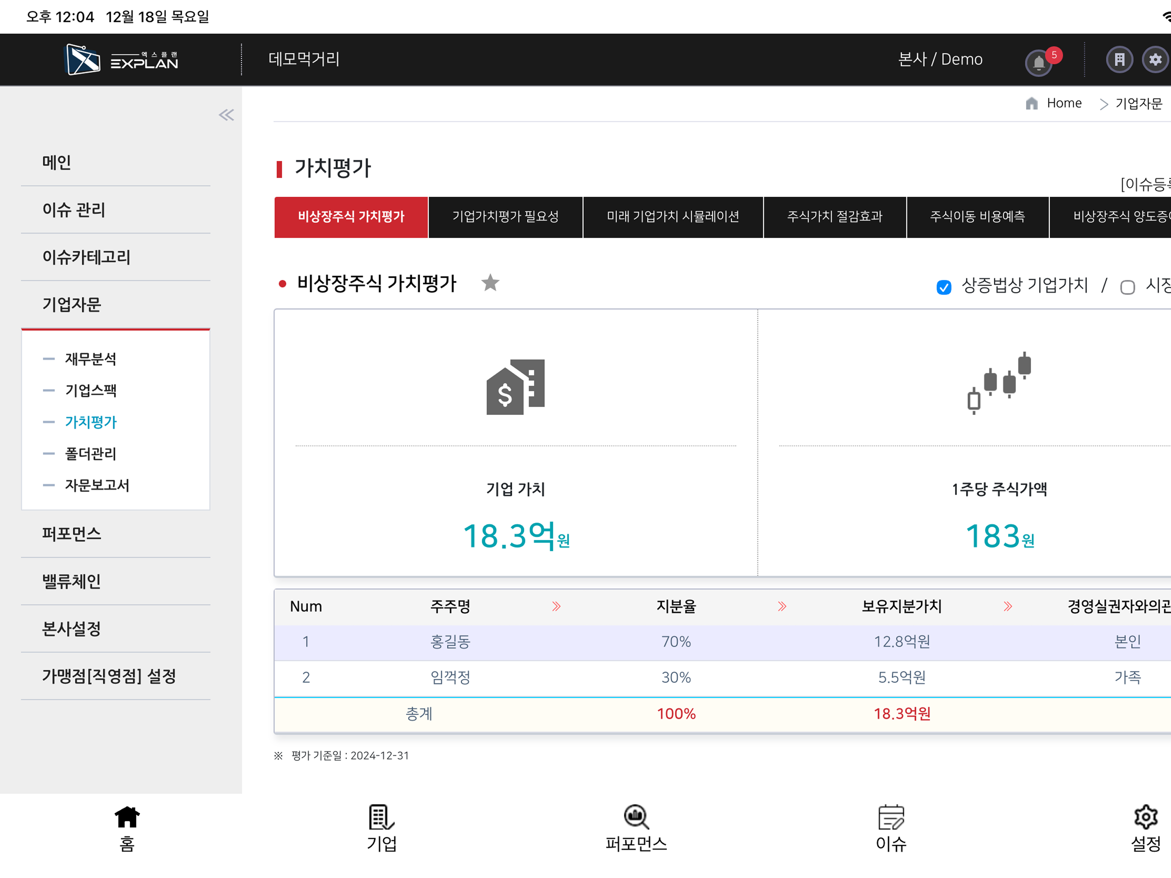The height and width of the screenshot is (878, 1171).
Task: Click 경영실권자와의관계 column header
Action: (x=1119, y=607)
